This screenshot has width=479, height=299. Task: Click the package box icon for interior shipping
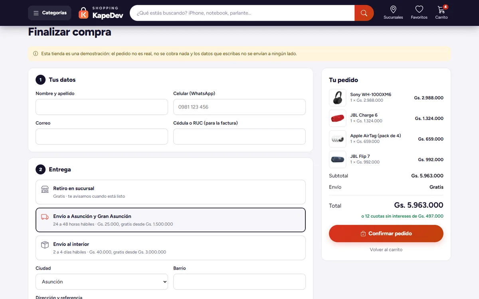click(45, 245)
